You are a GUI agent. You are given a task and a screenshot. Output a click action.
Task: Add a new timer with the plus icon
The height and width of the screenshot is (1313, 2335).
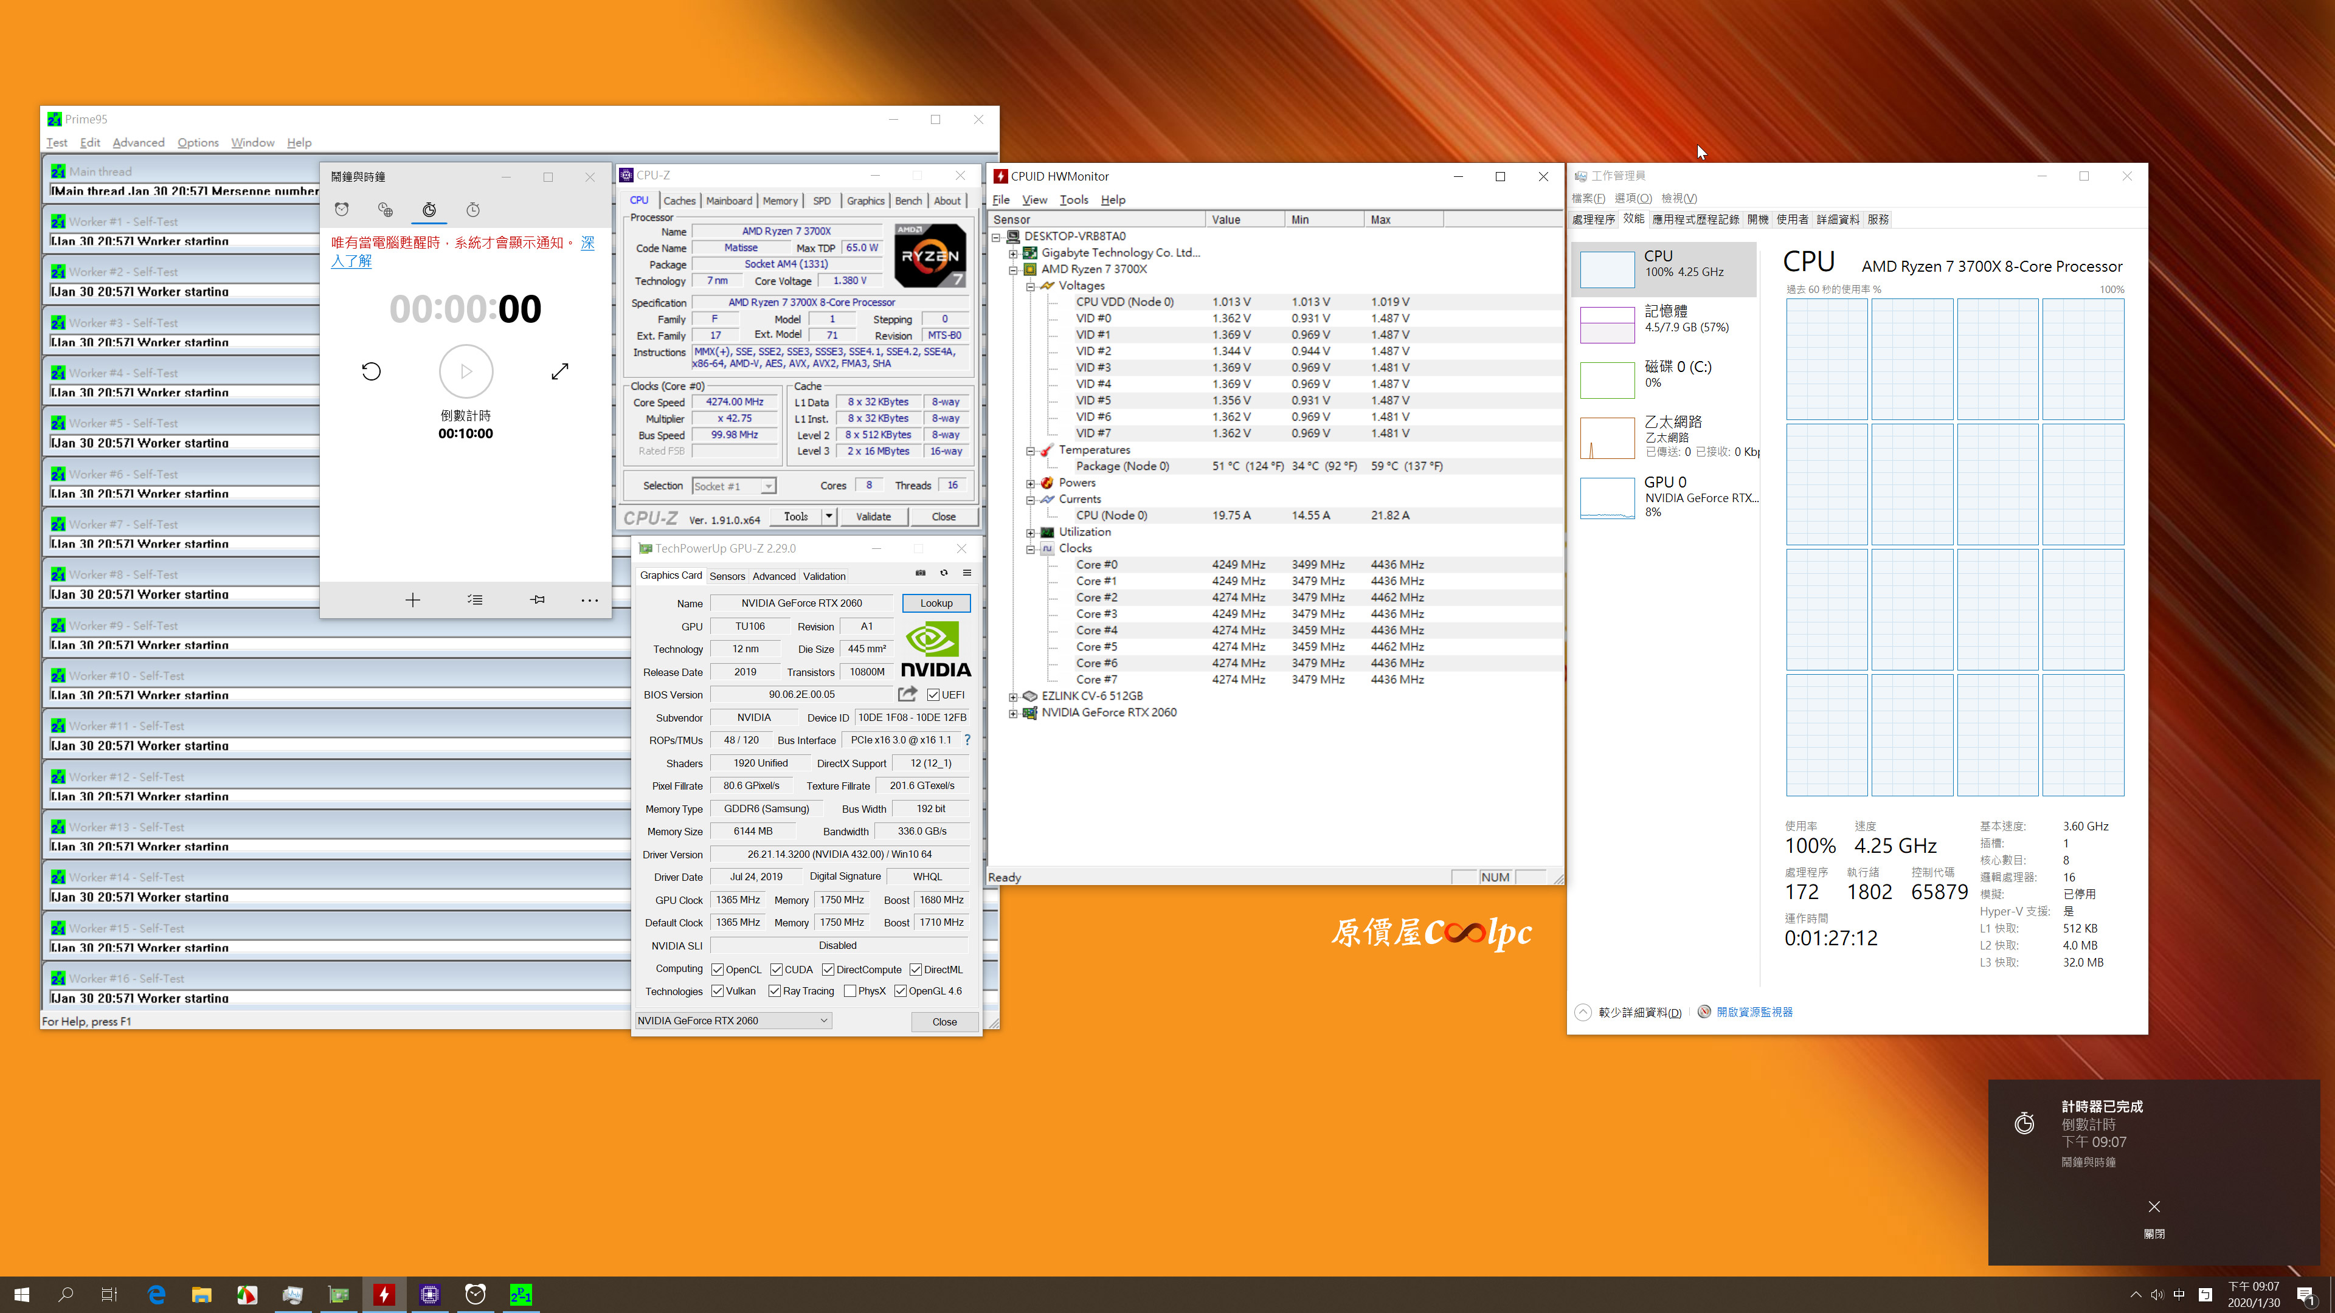click(x=412, y=600)
